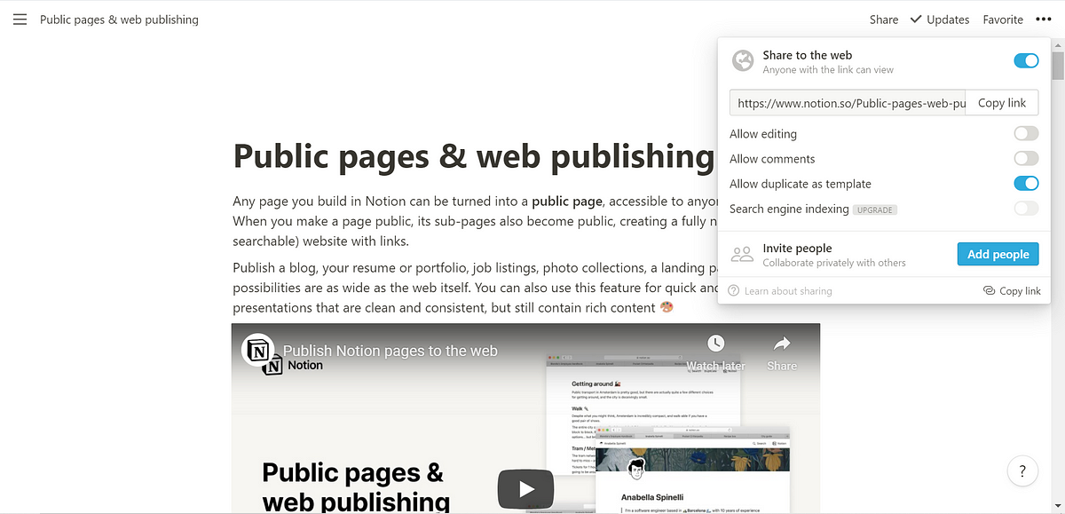1065x514 pixels.
Task: Click the UPGRADE badge
Action: click(875, 210)
